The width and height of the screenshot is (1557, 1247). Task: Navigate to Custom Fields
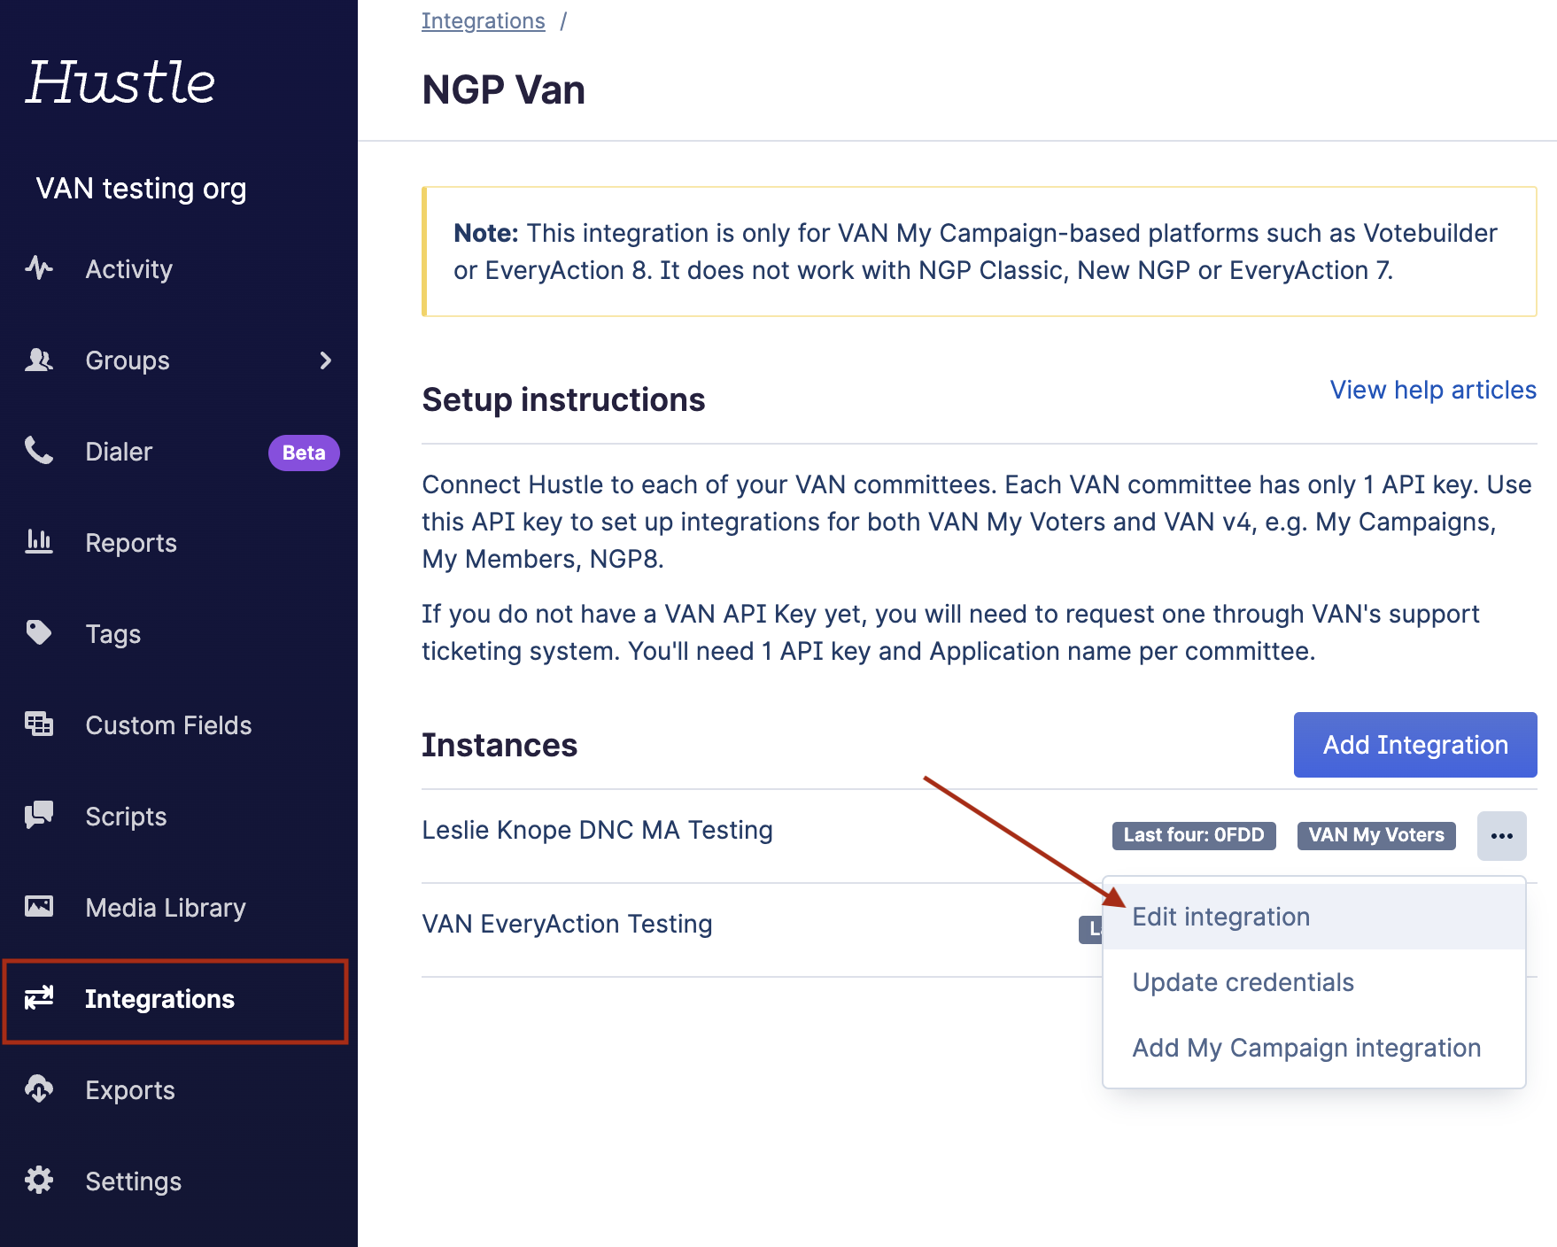pos(168,725)
